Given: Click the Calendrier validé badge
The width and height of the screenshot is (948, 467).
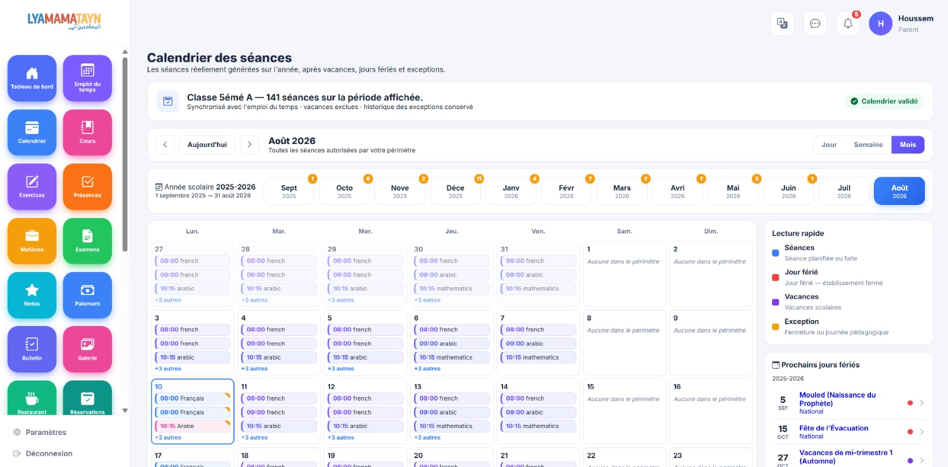Looking at the screenshot, I should 884,101.
